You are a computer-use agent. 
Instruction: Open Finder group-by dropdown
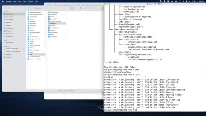(81, 8)
